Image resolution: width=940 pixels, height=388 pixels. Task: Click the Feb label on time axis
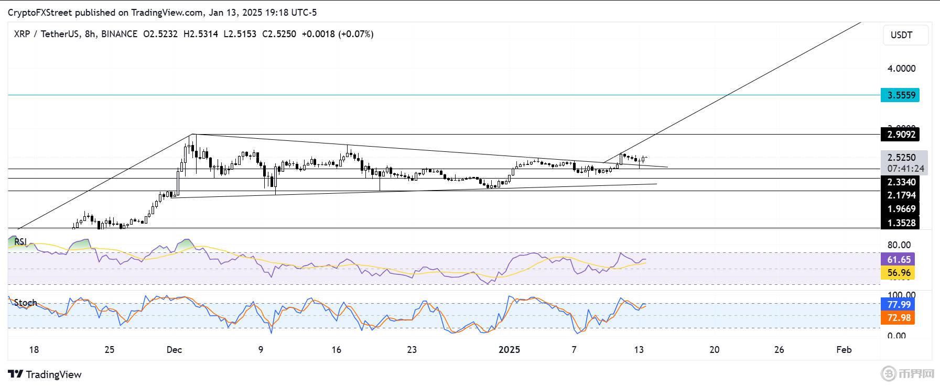(x=844, y=350)
